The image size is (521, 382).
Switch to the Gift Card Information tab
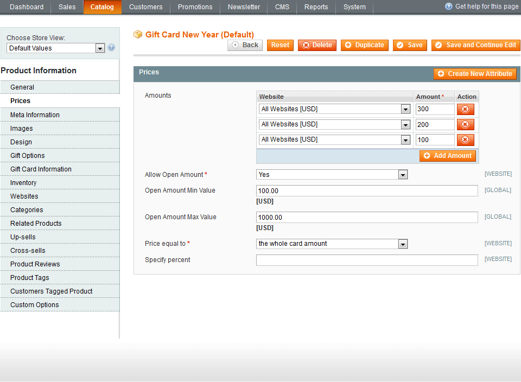(x=41, y=169)
